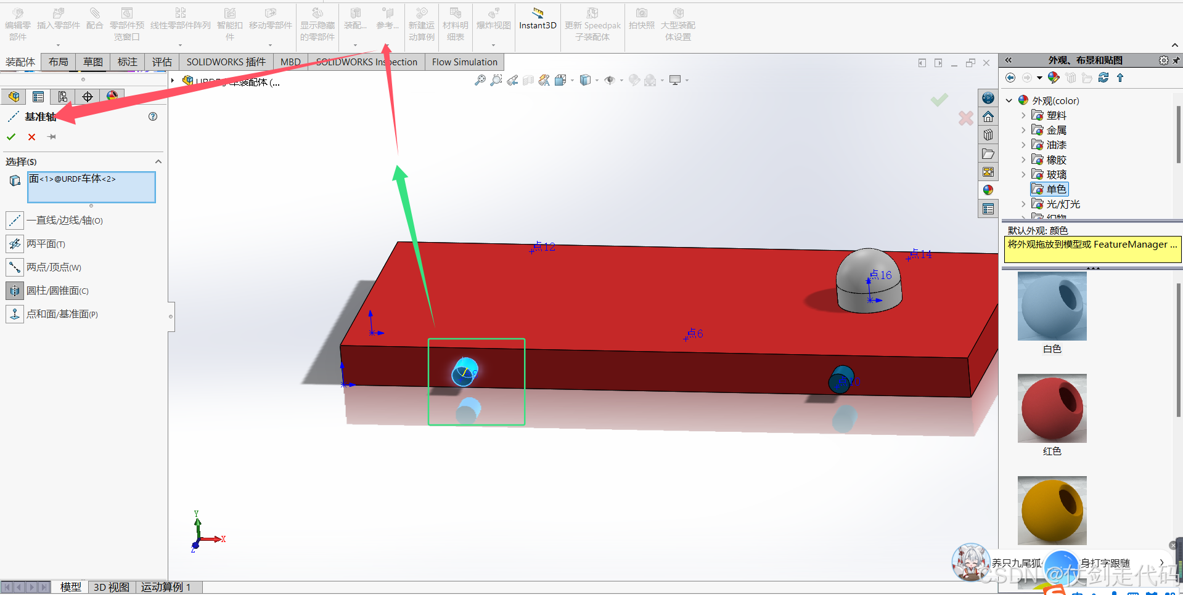The width and height of the screenshot is (1183, 595).
Task: Open the ConfigurationManager tab icon
Action: [x=63, y=97]
